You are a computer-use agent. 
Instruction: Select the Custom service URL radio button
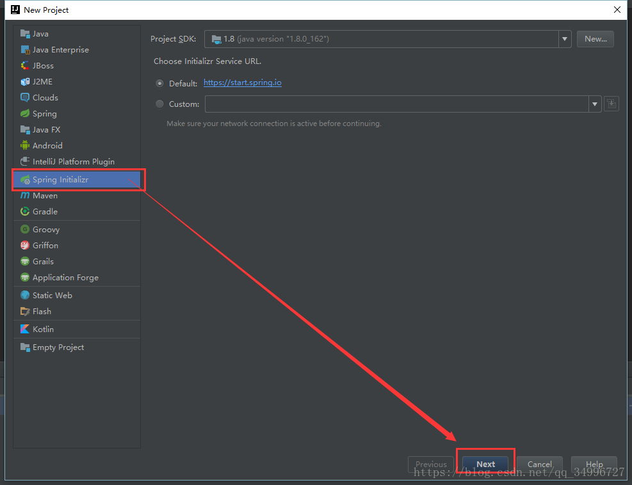point(159,104)
